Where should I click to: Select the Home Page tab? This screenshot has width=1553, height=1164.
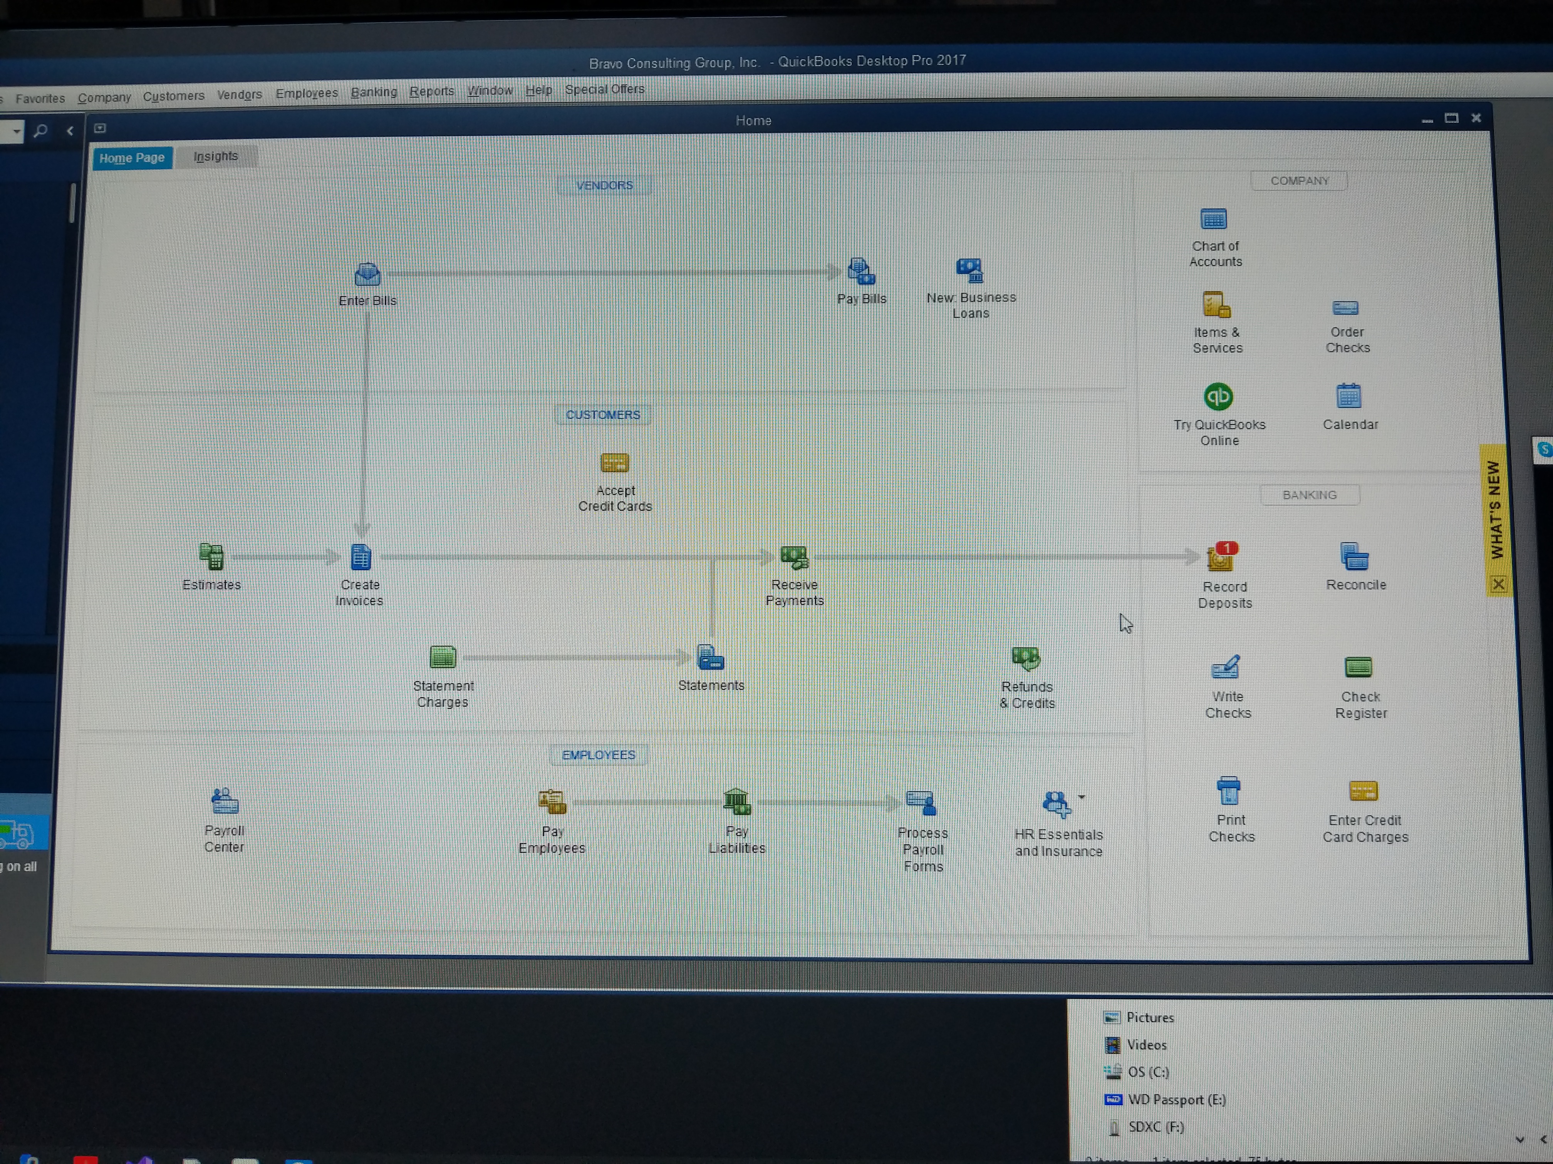(131, 158)
